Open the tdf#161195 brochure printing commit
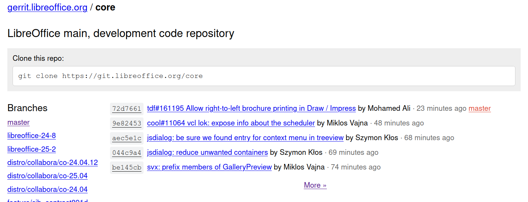Screen dimensions: 528x202 click(x=251, y=108)
